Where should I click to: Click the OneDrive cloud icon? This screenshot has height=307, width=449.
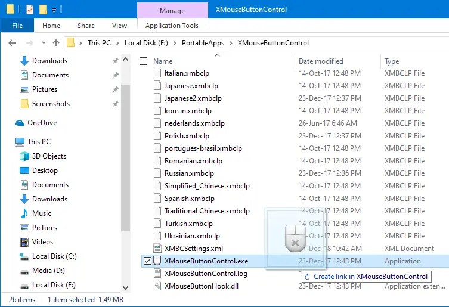tap(20, 123)
